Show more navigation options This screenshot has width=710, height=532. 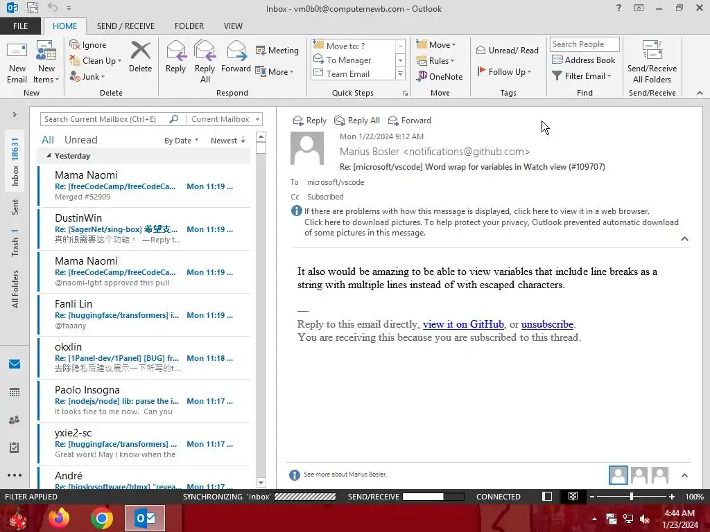(x=15, y=475)
